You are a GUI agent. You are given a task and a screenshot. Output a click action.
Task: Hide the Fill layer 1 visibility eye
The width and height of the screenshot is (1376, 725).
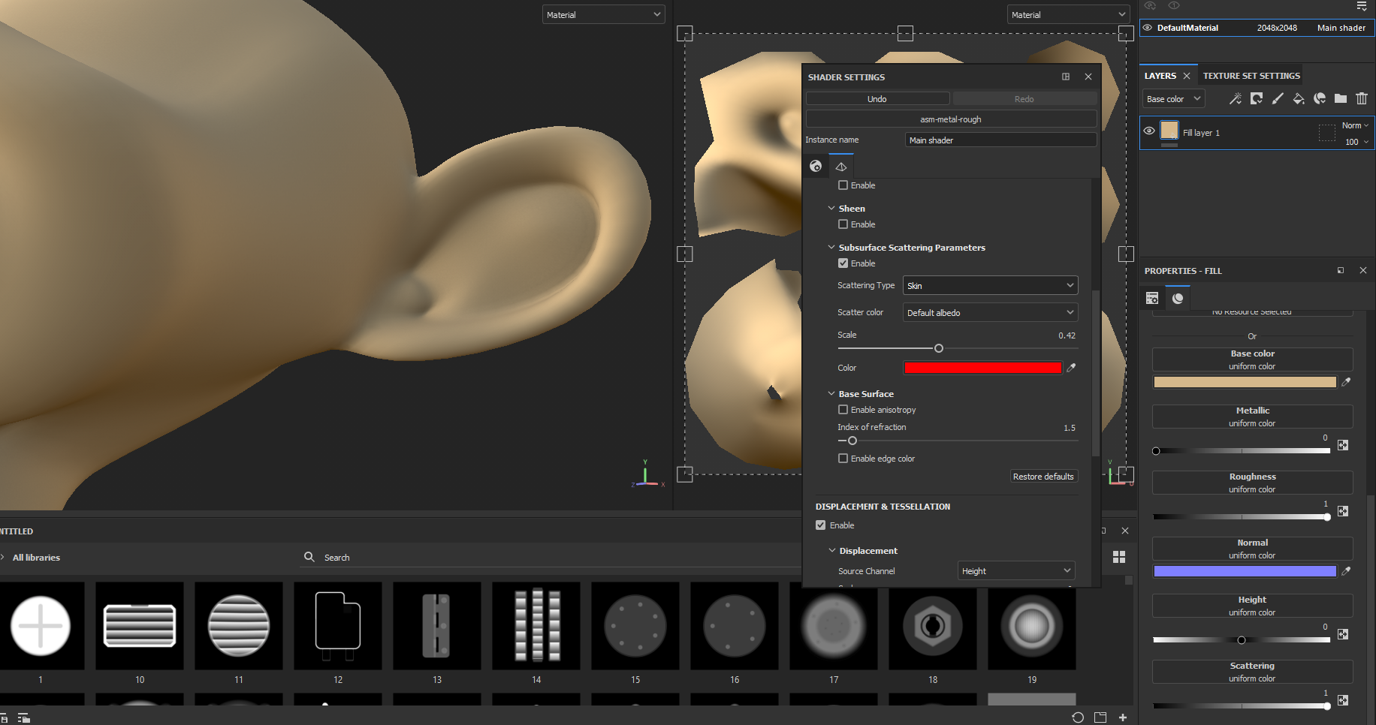[1148, 131]
